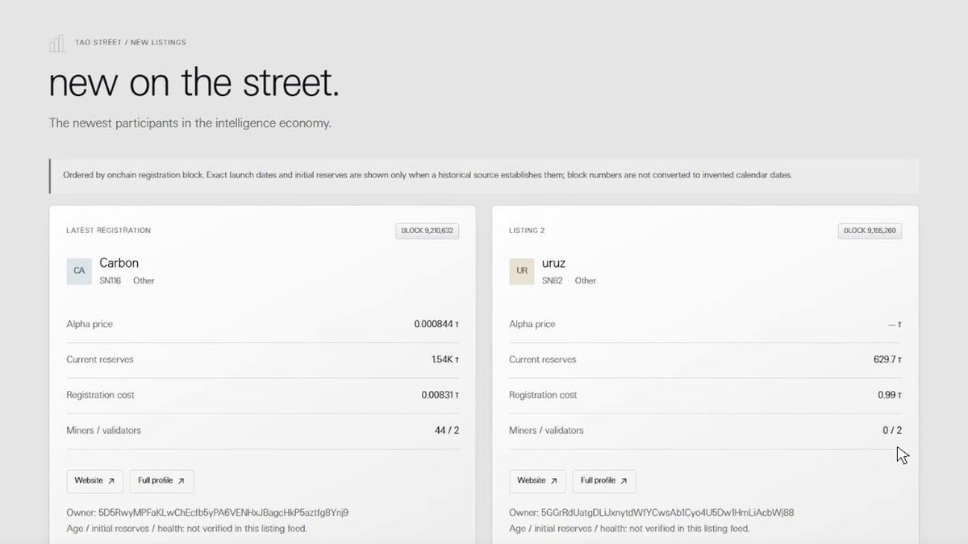Click Carbon's alpha price 0.000844
This screenshot has height=544, width=968.
click(x=436, y=324)
